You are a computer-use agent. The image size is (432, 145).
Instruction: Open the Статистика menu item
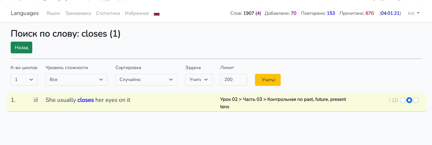pyautogui.click(x=108, y=13)
